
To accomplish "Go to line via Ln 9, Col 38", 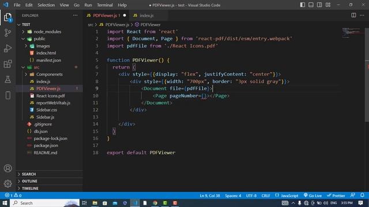I will [x=210, y=195].
